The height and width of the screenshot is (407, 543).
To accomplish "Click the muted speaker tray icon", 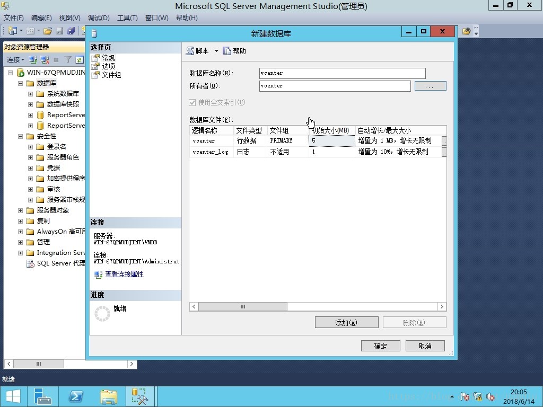I will [491, 396].
